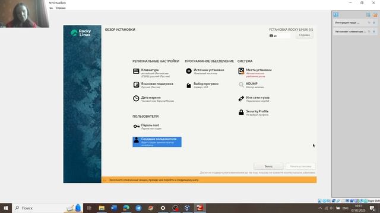Open Task View on the taskbar
This screenshot has height=213, width=380.
[89, 208]
